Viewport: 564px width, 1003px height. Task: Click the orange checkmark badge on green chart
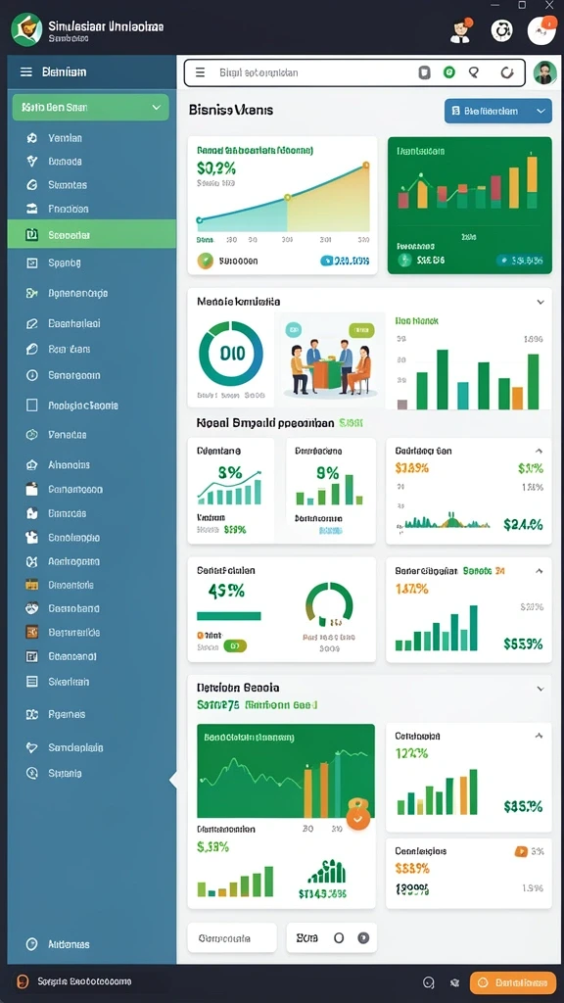[x=358, y=818]
